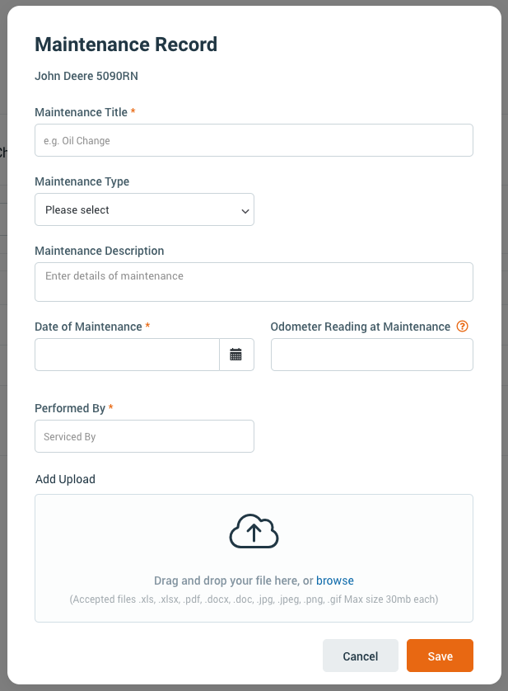Click the Maintenance Record heading
The image size is (508, 691).
coord(126,45)
